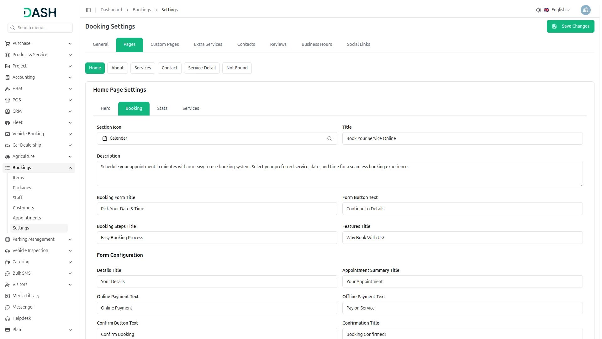This screenshot has height=339, width=602.
Task: Click the POS sidebar icon
Action: (x=8, y=100)
